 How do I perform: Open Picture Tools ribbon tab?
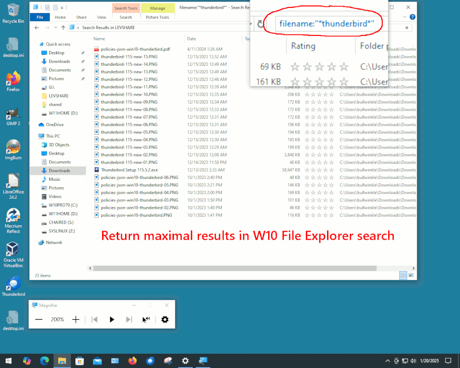pos(157,17)
